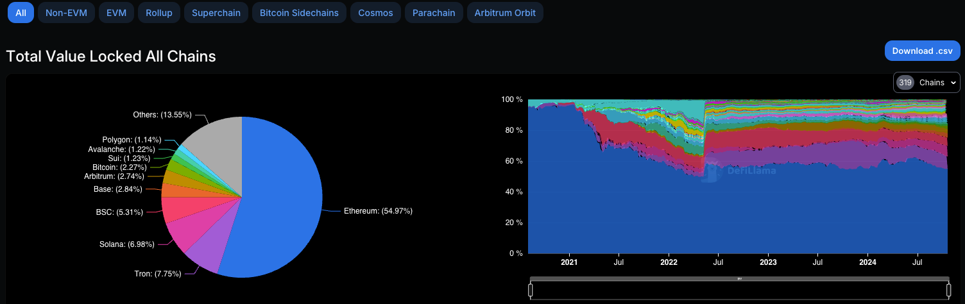The image size is (965, 304).
Task: Open the Superchain category tab
Action: [x=216, y=13]
